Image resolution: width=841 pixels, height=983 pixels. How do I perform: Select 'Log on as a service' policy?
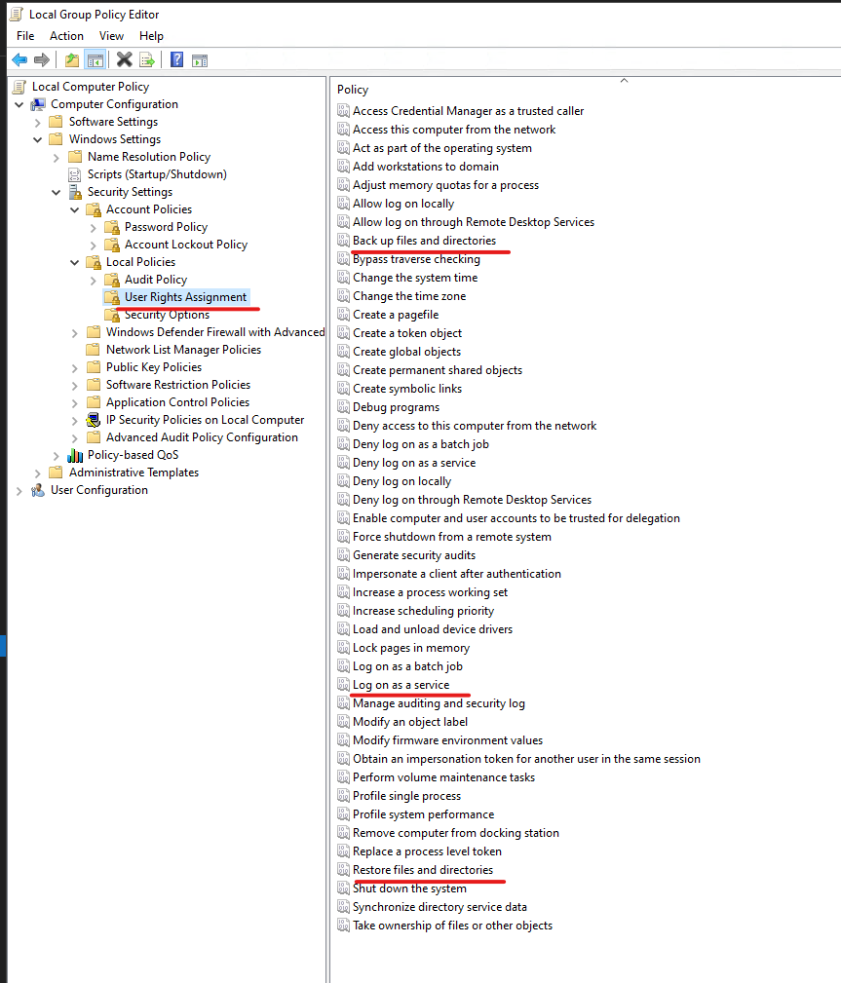401,685
